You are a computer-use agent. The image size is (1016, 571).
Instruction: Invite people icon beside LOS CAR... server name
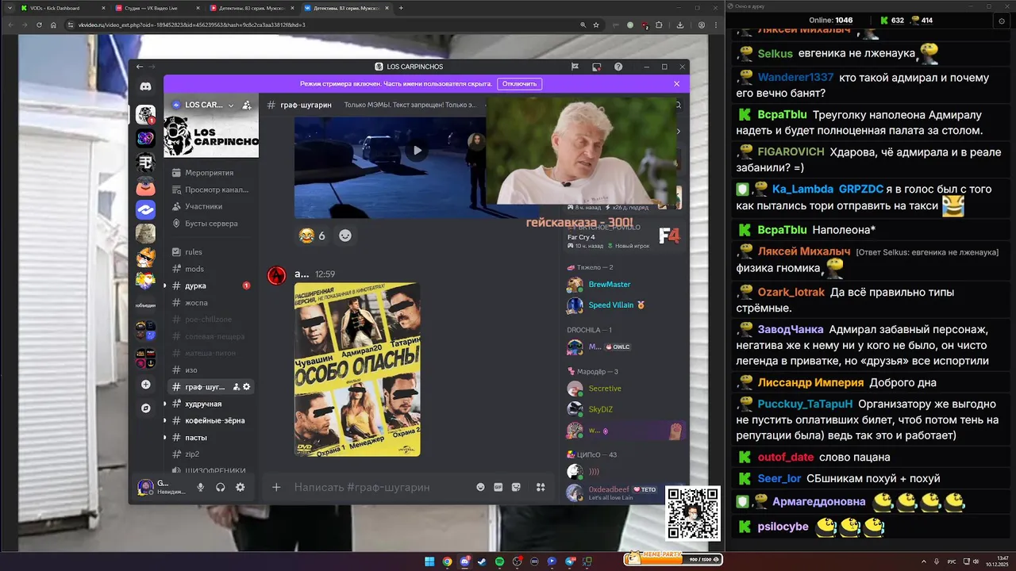click(247, 105)
